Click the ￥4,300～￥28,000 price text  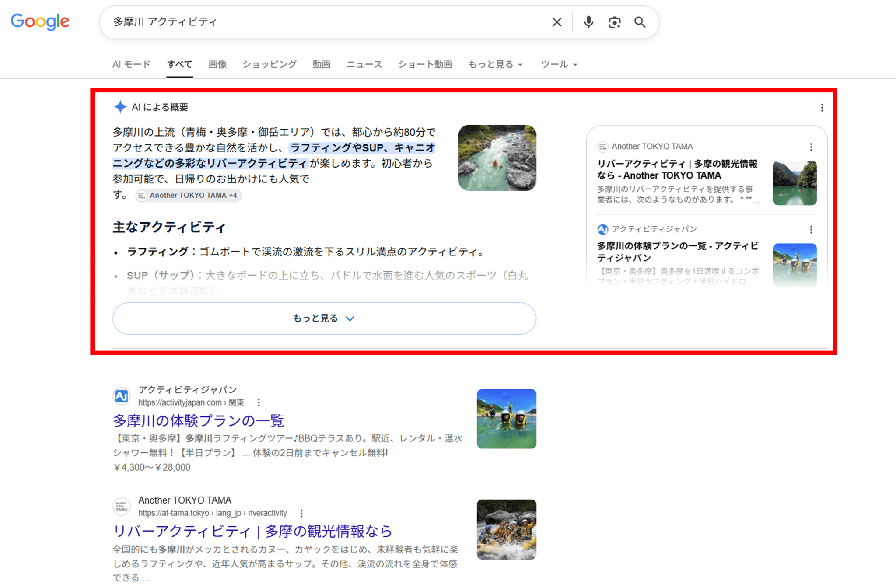pos(152,467)
